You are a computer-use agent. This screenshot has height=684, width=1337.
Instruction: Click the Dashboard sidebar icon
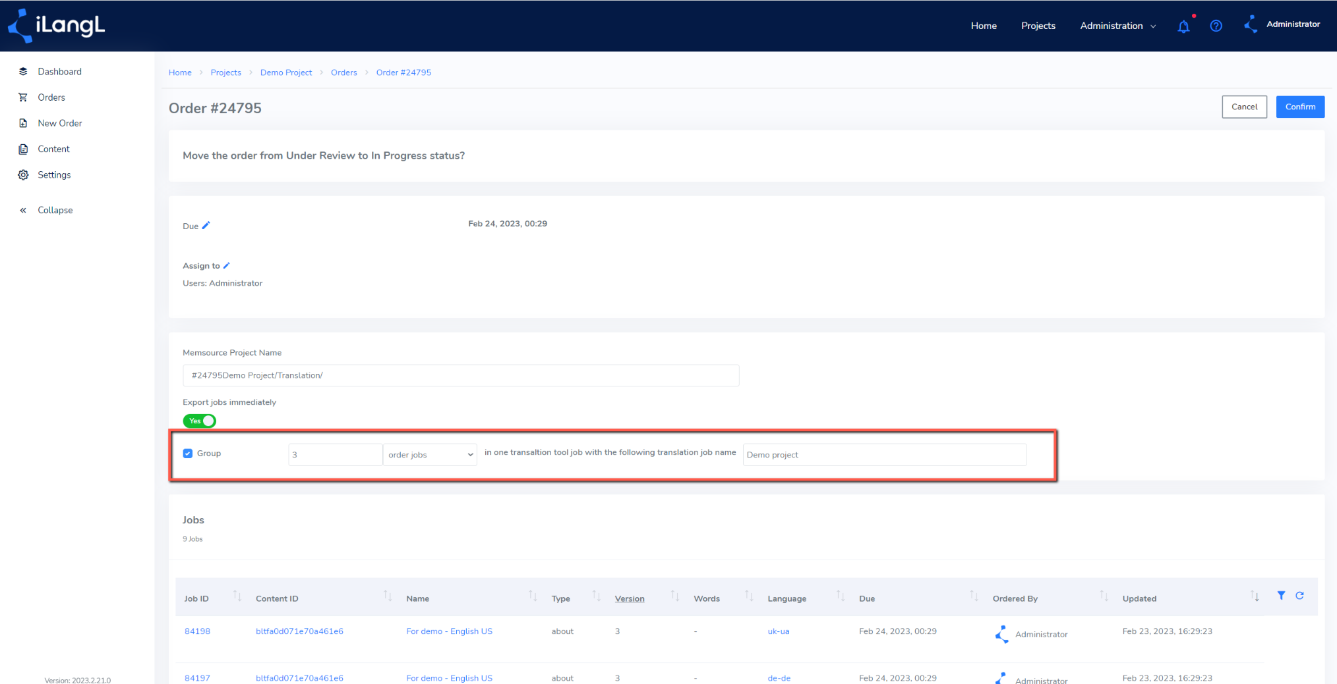(23, 71)
